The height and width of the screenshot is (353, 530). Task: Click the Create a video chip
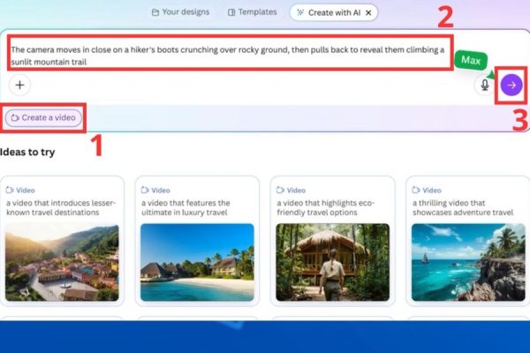click(44, 116)
